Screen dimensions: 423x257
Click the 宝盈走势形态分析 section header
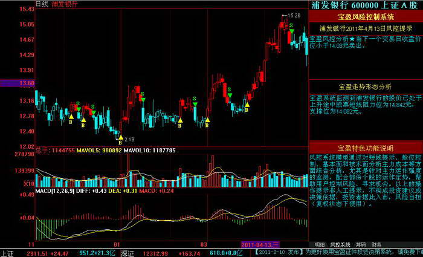tap(366, 86)
